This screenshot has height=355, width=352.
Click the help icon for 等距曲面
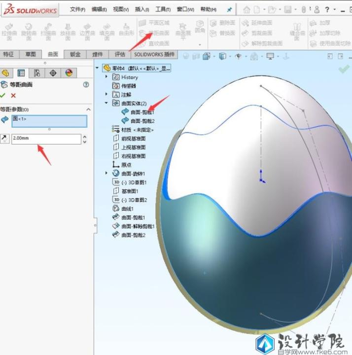coord(86,85)
